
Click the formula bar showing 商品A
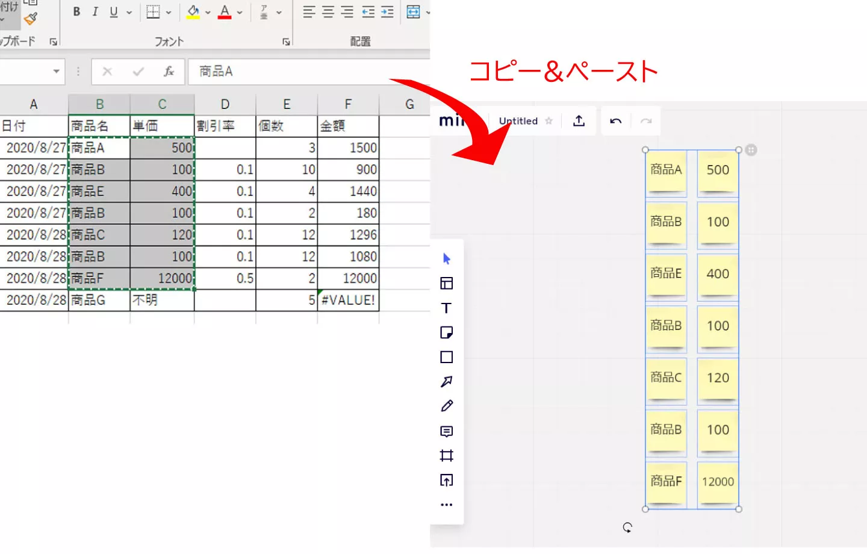(309, 72)
